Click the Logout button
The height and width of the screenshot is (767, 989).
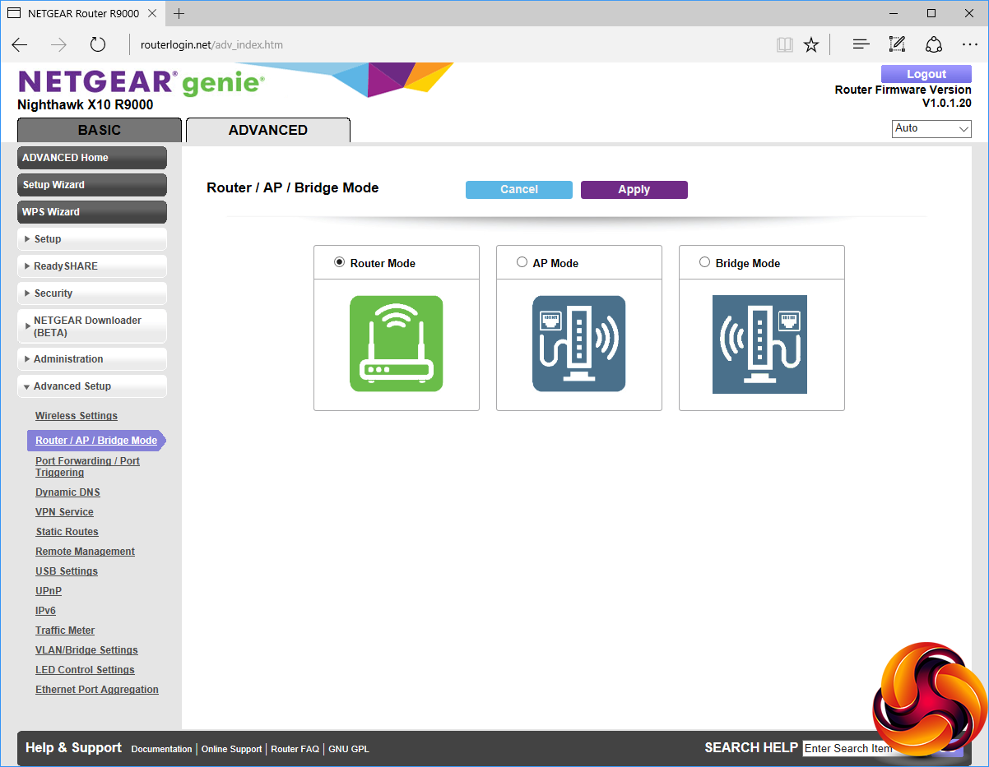click(x=926, y=74)
